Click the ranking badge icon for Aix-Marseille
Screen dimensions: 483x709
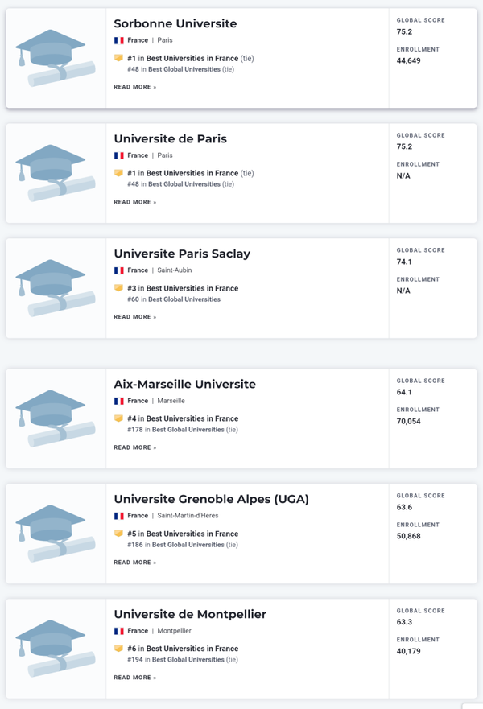click(x=118, y=418)
